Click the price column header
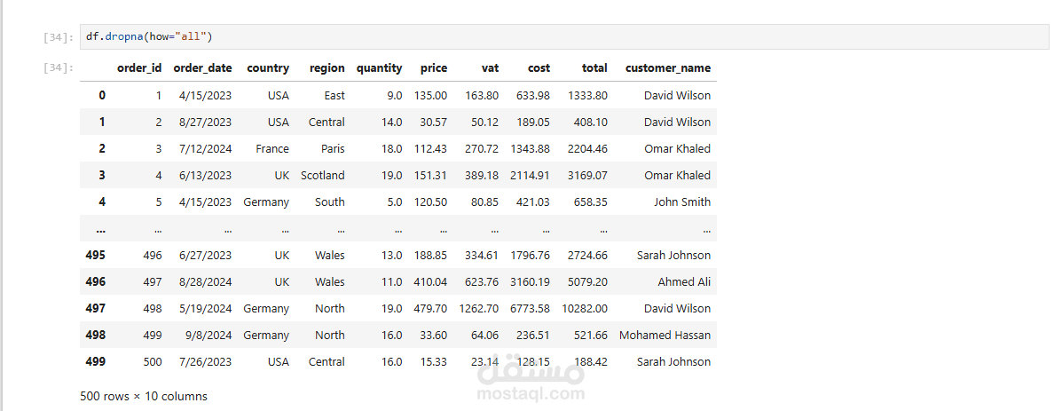The height and width of the screenshot is (411, 1062). (434, 67)
